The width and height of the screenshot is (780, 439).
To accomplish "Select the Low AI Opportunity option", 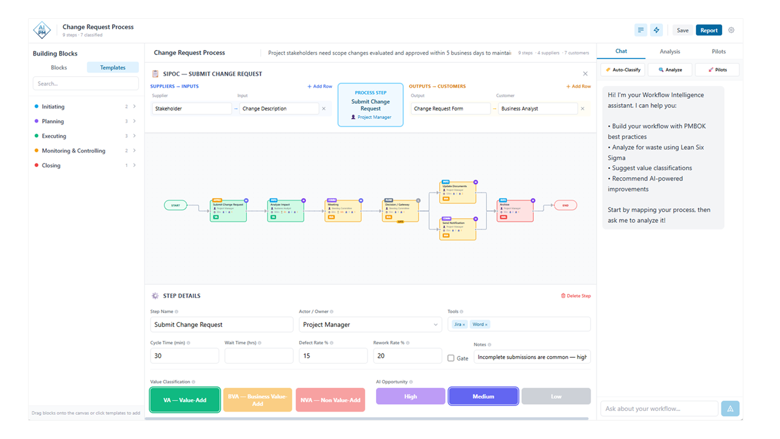I will coord(556,396).
